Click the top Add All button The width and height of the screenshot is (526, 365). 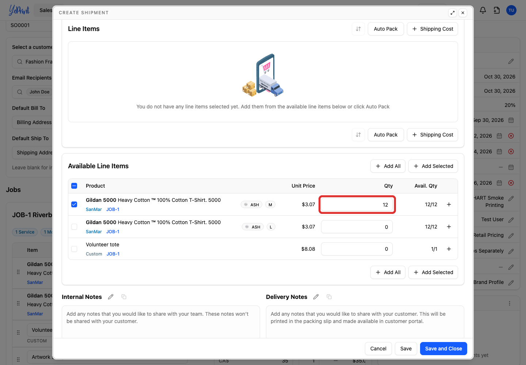pyautogui.click(x=388, y=166)
